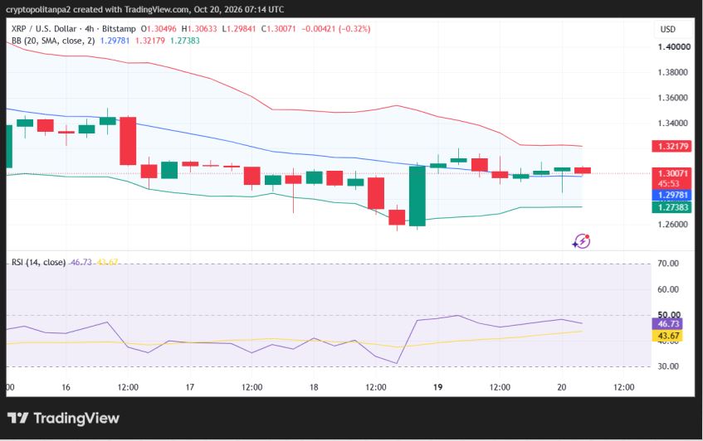Image resolution: width=703 pixels, height=441 pixels.
Task: Click the change value −0.00421 (−0.32%)
Action: point(336,29)
